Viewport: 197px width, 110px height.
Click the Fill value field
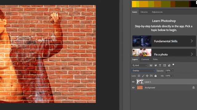[x=168, y=76]
